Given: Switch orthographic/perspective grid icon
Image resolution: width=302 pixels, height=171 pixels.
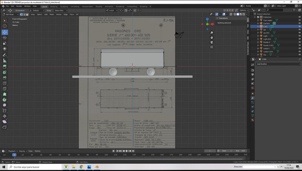Looking at the screenshot, I should tap(212, 47).
